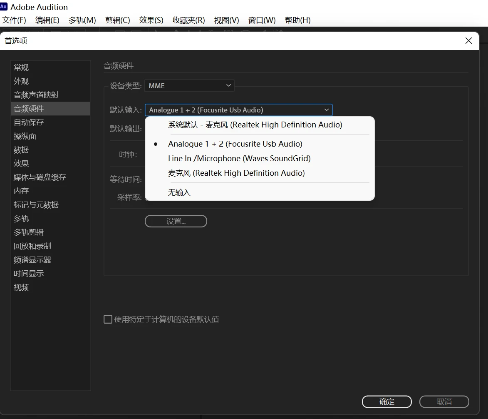This screenshot has height=419, width=488.
Task: Choose 系统默认 - 麦克风 Realtek input
Action: tap(260, 125)
